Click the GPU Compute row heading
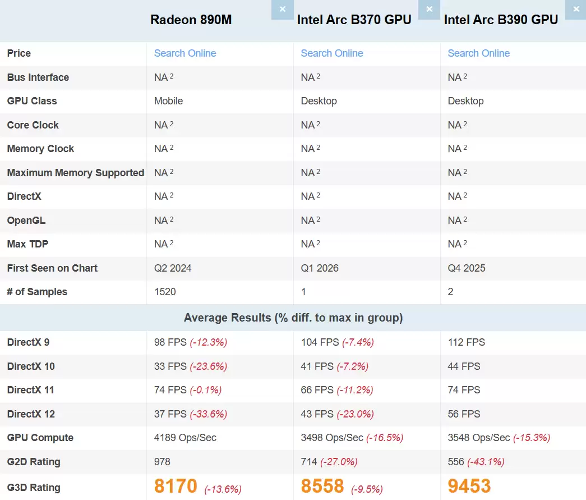The height and width of the screenshot is (500, 586). 40,438
